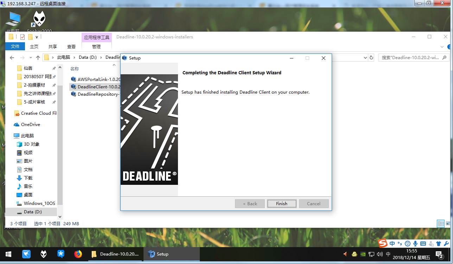
Task: Open Foobar2000 from the desktop shortcut
Action: tap(39, 19)
